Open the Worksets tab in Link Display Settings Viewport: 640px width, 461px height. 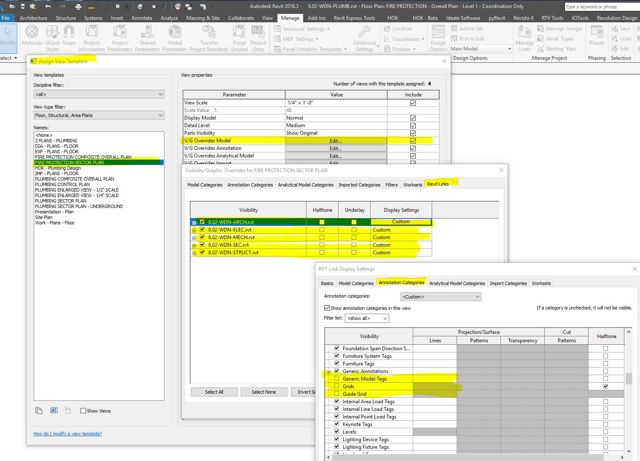pos(541,283)
